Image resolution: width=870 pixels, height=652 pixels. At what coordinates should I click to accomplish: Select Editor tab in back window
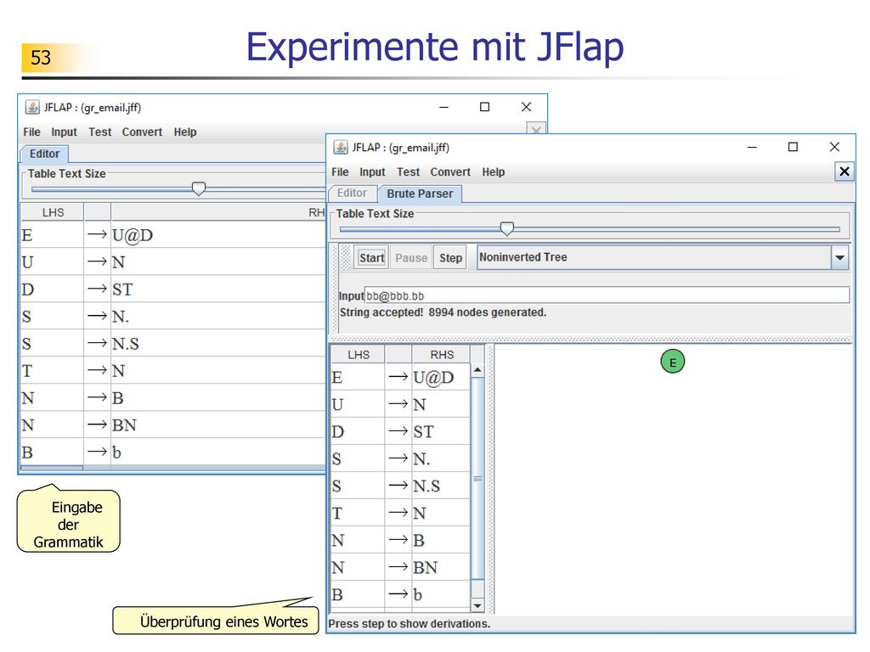pos(44,155)
